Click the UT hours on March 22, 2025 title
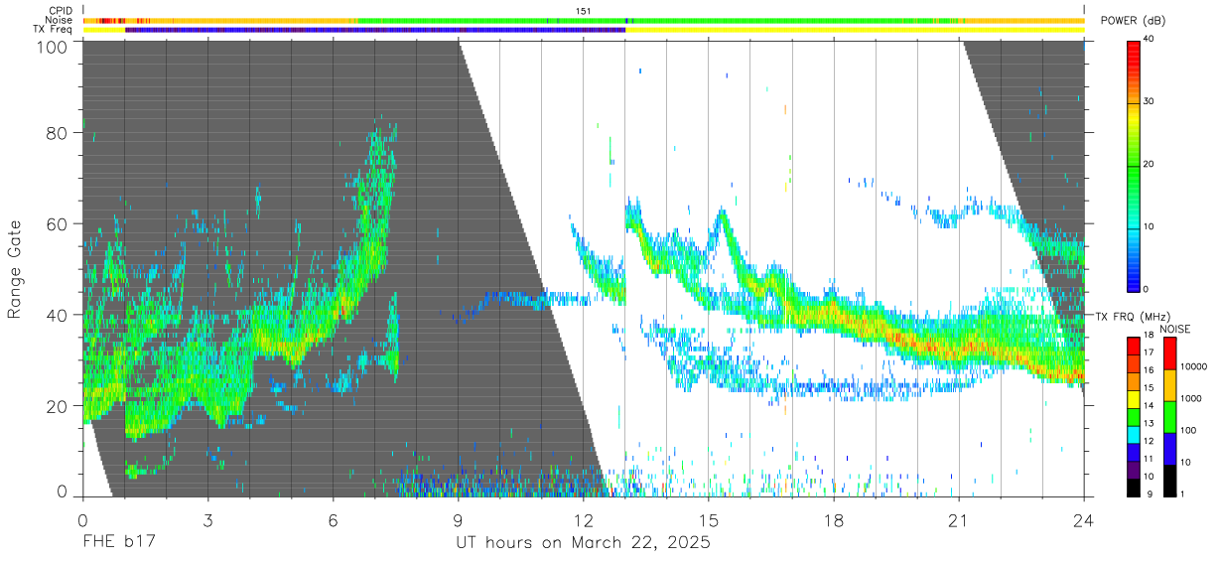The height and width of the screenshot is (563, 1219). 583,544
